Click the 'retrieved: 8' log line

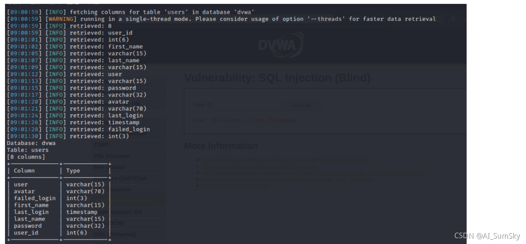pyautogui.click(x=59, y=26)
